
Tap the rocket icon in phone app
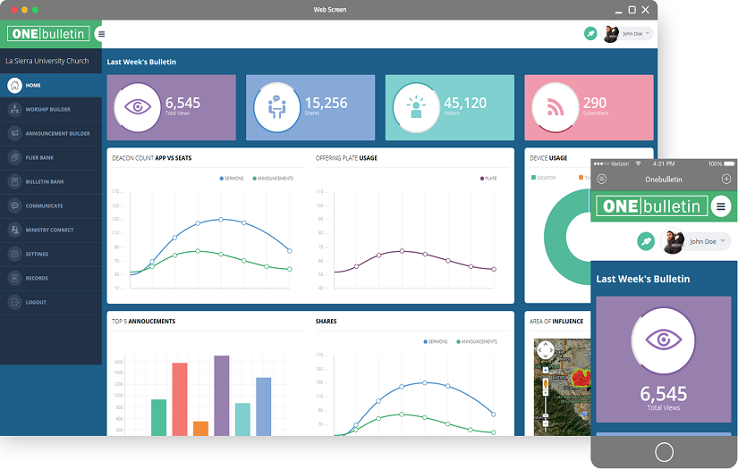tap(646, 241)
